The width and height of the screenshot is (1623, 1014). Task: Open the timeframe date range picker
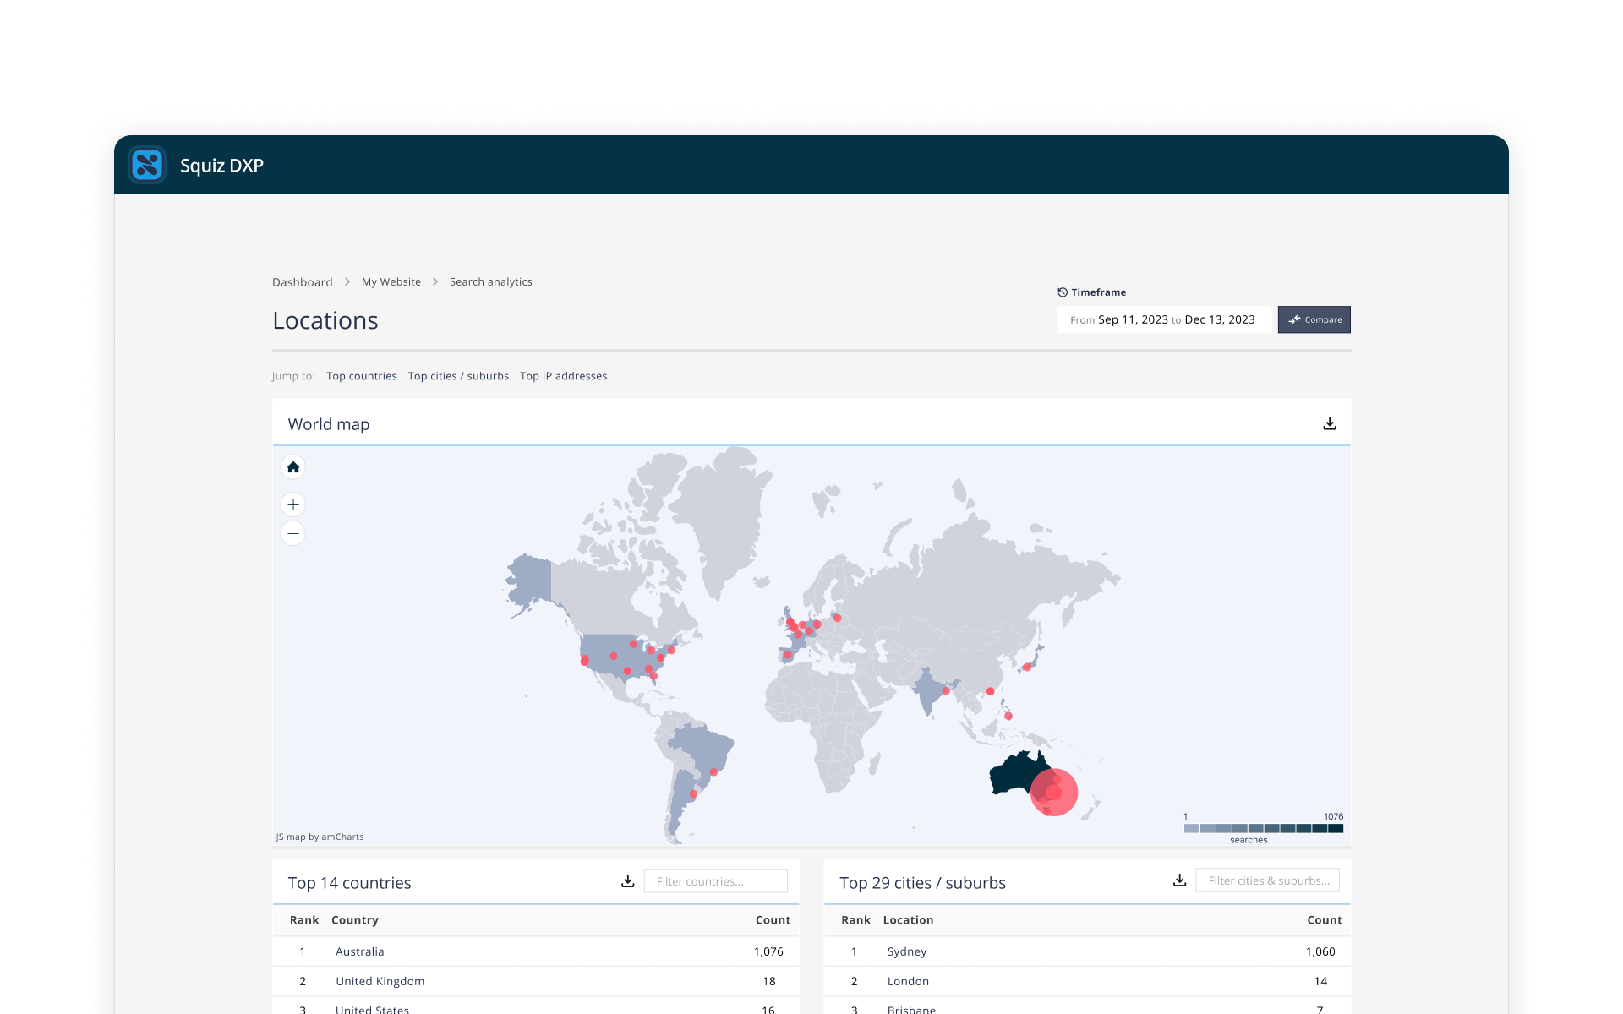[x=1163, y=319]
